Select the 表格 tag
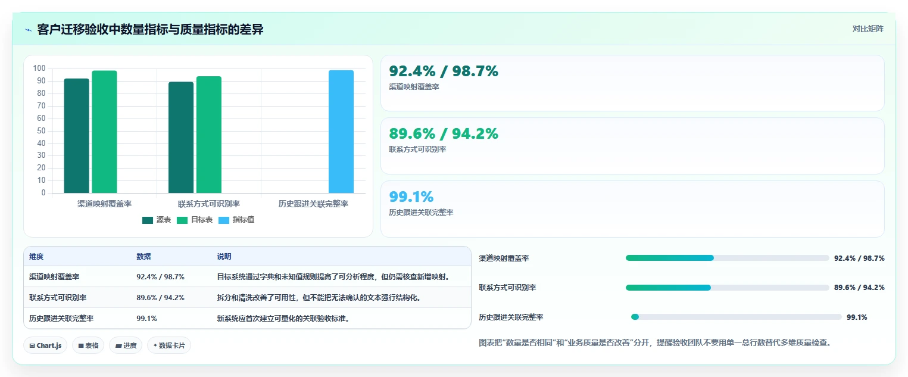 [88, 345]
